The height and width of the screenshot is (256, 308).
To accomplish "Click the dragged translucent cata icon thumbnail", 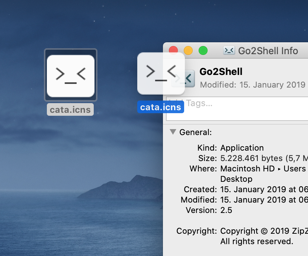I will coord(161,73).
